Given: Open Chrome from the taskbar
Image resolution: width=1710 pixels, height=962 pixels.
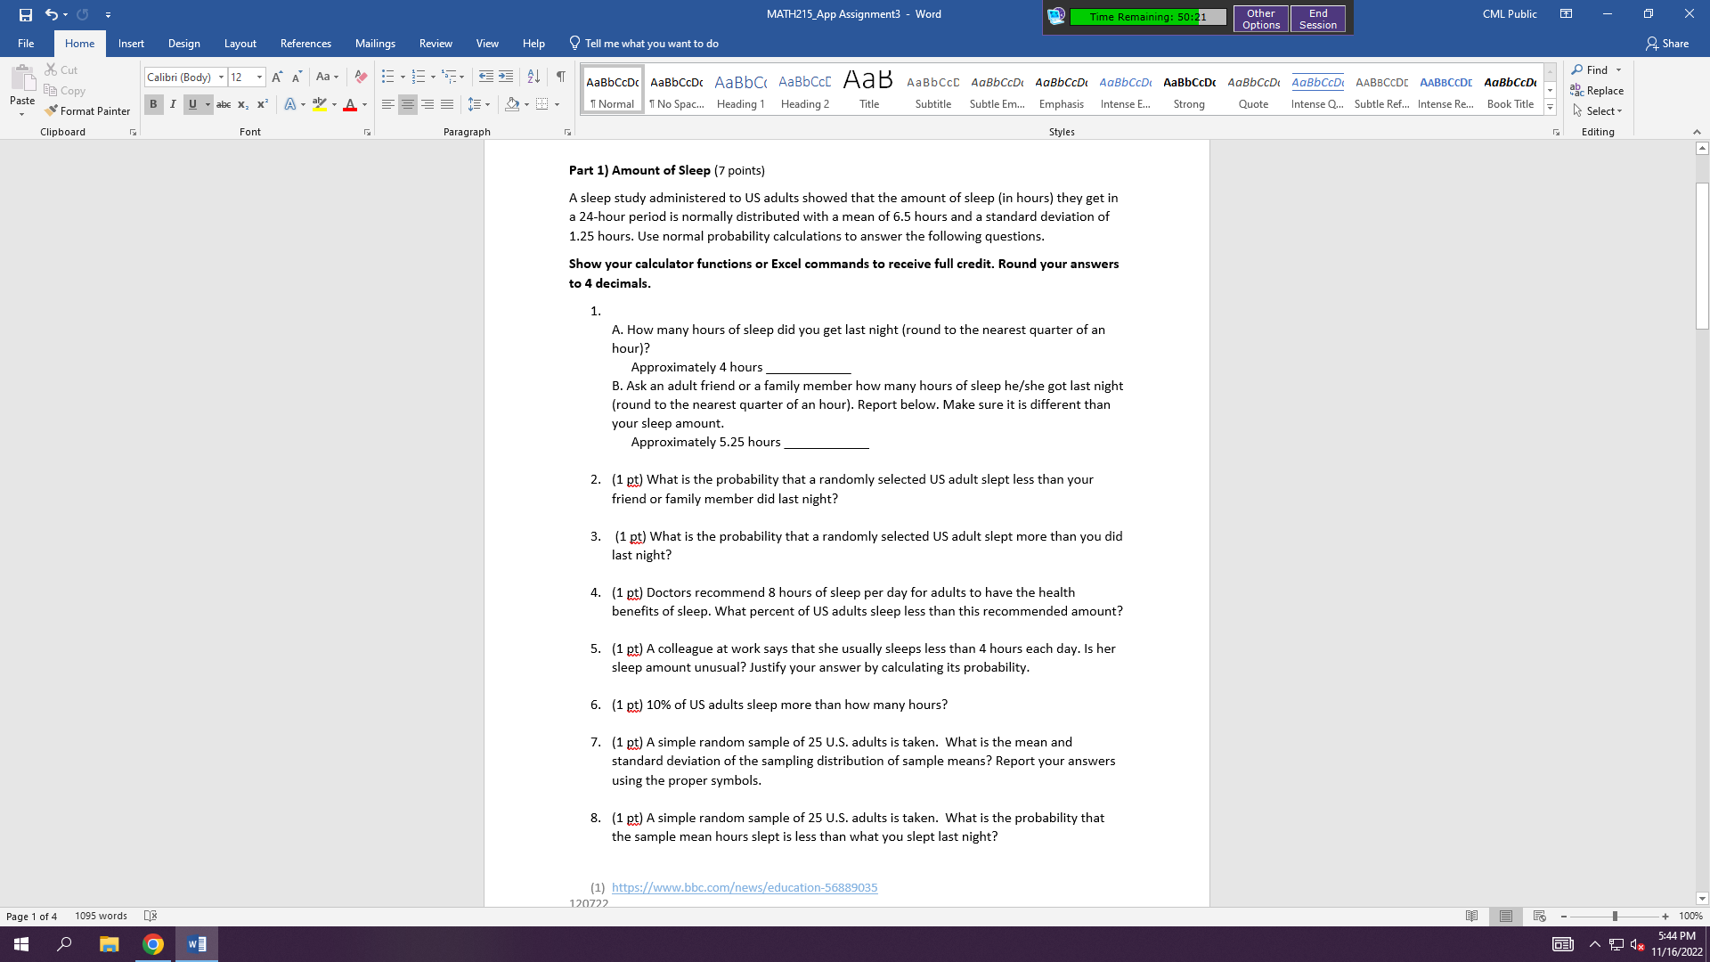Looking at the screenshot, I should coord(152,943).
